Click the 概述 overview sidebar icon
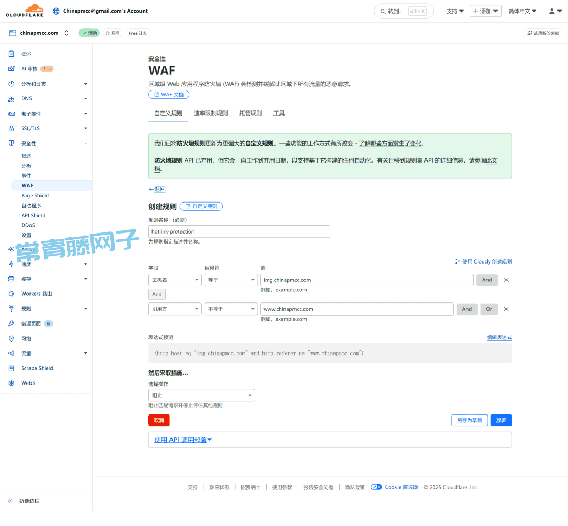Image resolution: width=568 pixels, height=526 pixels. click(x=11, y=54)
